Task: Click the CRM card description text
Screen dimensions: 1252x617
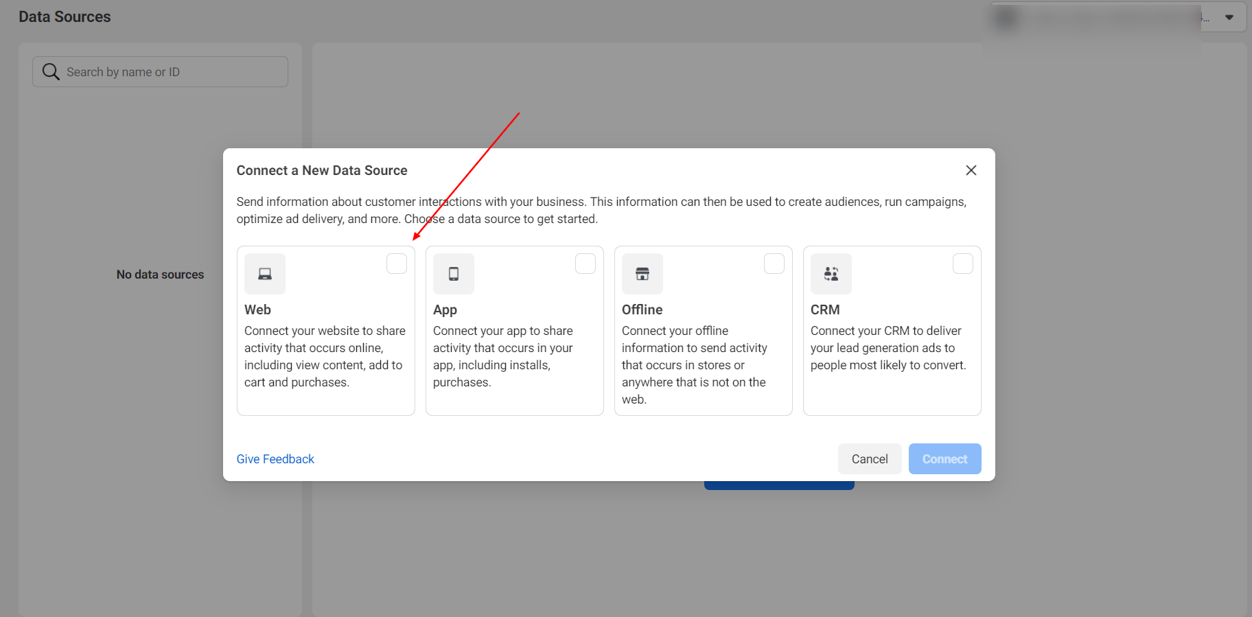Action: (888, 348)
